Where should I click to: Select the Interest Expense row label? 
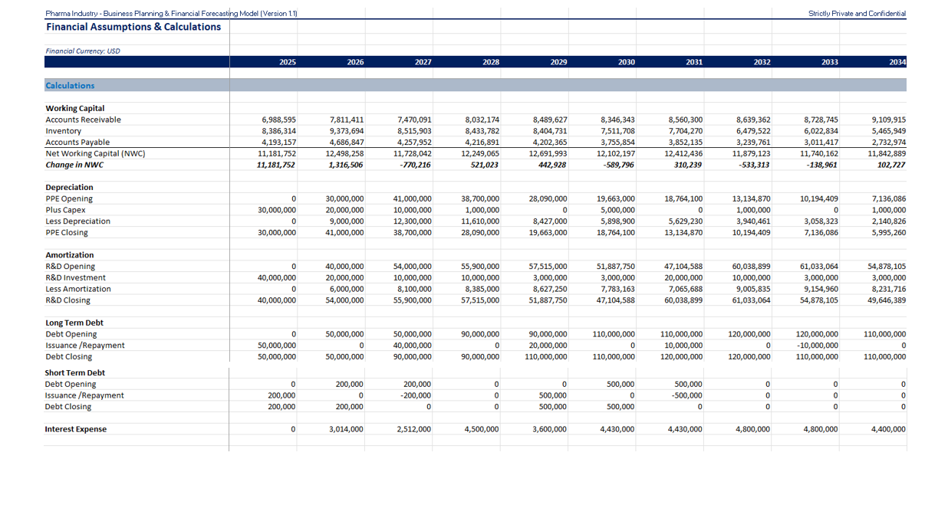click(76, 429)
